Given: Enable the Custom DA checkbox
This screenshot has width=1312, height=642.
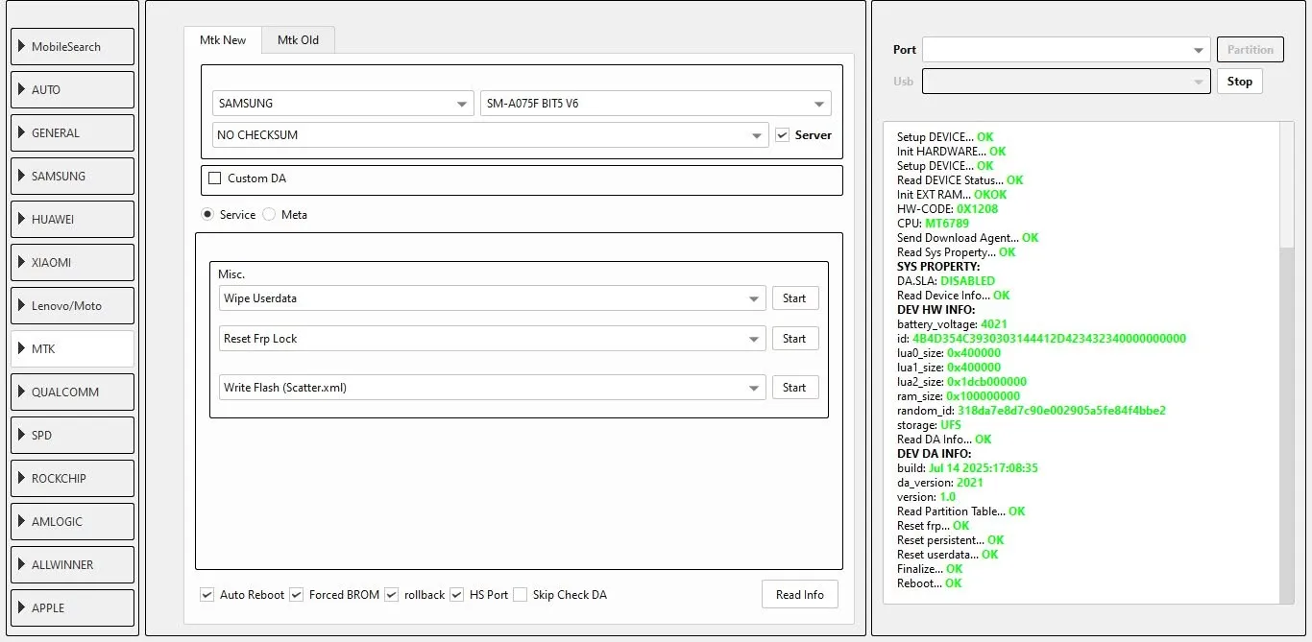Looking at the screenshot, I should tap(215, 178).
